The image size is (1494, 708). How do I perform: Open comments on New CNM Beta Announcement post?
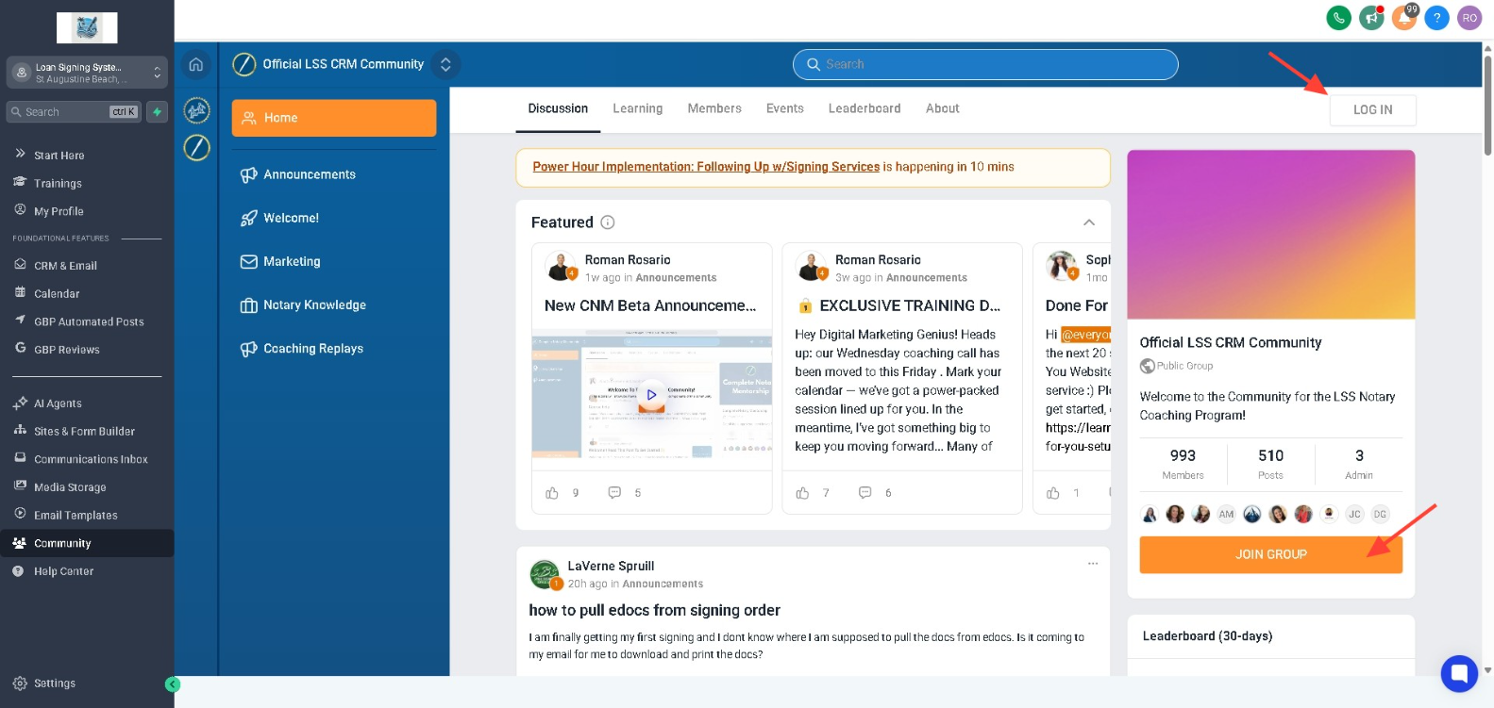tap(614, 493)
